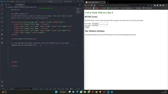Open a new browser tab
The width and height of the screenshot is (168, 94).
[x=108, y=2]
